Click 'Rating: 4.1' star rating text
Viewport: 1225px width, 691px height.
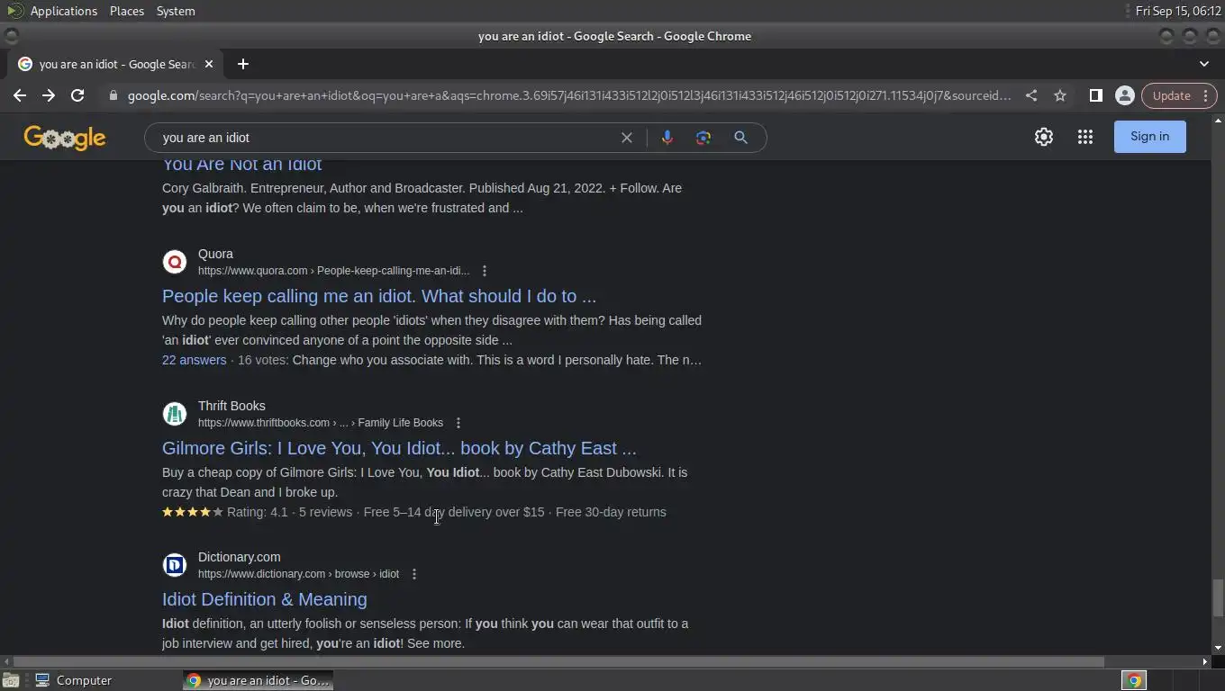257,512
